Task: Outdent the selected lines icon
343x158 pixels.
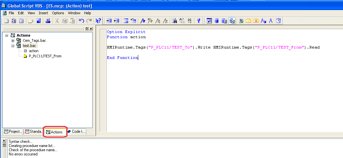Action: 116,21
